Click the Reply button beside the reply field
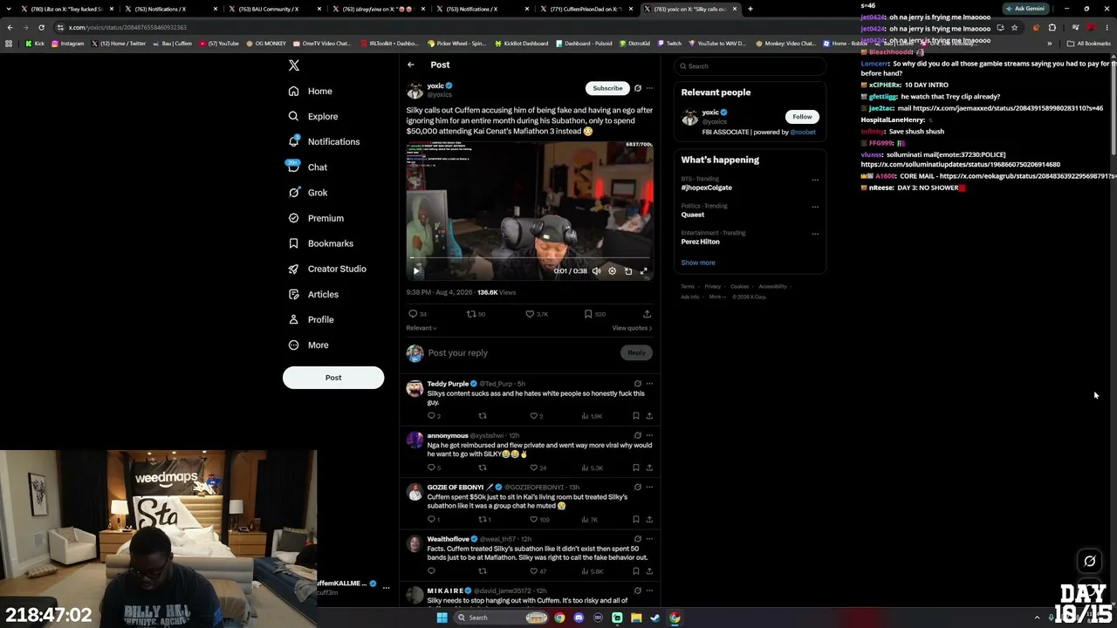This screenshot has width=1117, height=628. [x=636, y=352]
